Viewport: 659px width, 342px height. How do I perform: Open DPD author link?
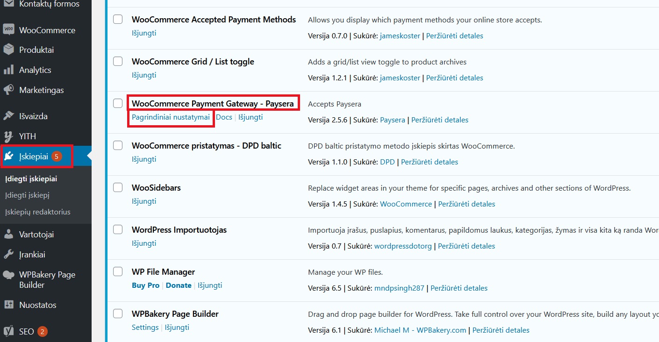(387, 162)
